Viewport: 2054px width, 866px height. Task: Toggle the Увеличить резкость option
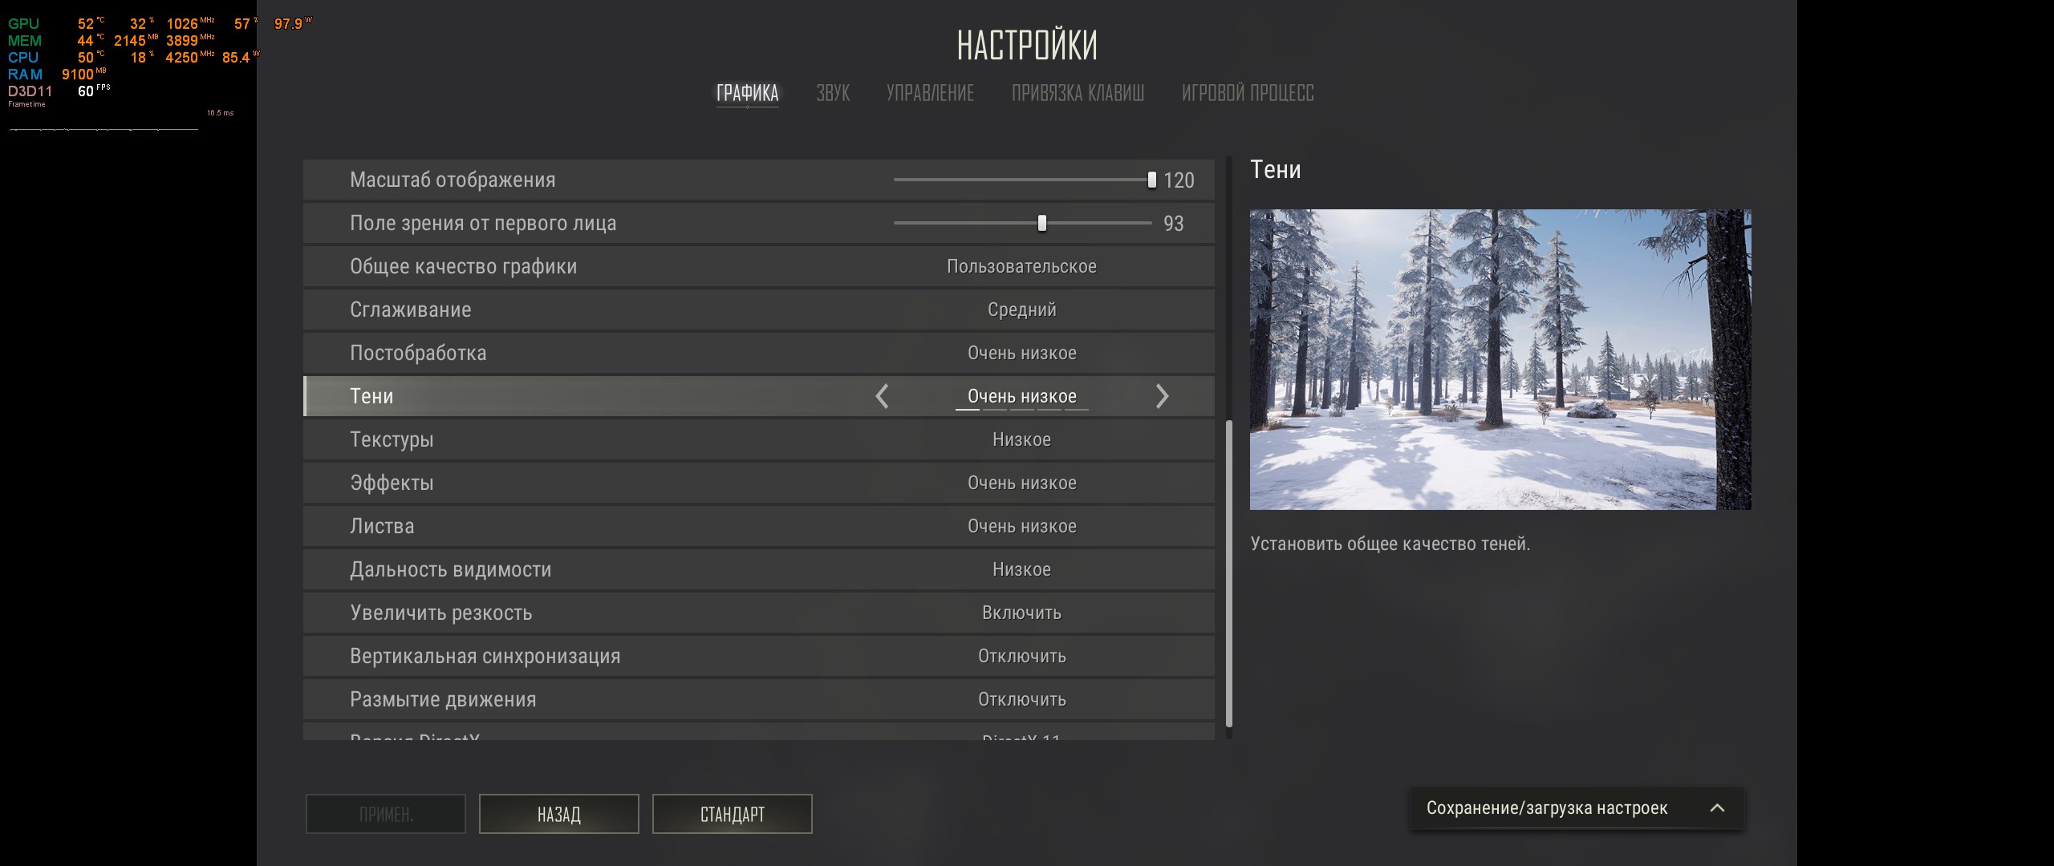point(759,613)
